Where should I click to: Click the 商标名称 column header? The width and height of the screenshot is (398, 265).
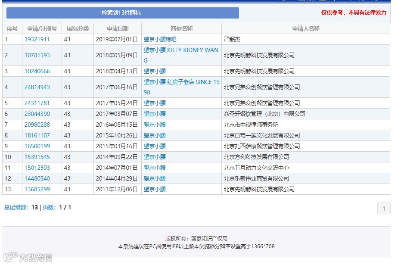pos(181,29)
